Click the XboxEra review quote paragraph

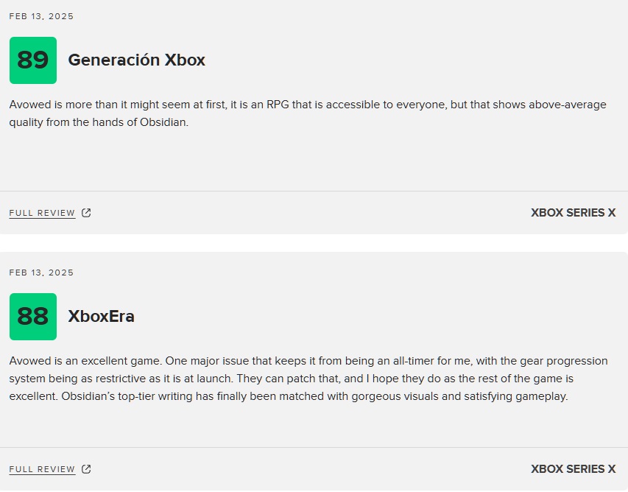click(x=308, y=379)
